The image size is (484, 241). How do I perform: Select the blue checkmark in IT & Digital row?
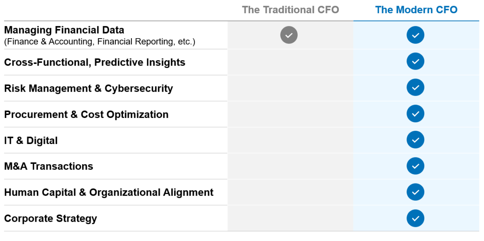[415, 140]
